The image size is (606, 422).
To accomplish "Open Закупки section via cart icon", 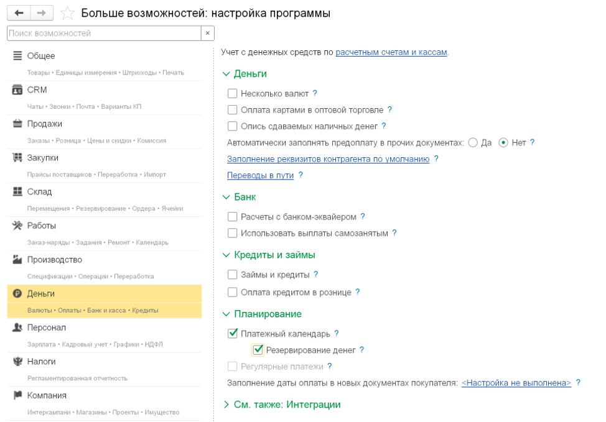I will [17, 158].
